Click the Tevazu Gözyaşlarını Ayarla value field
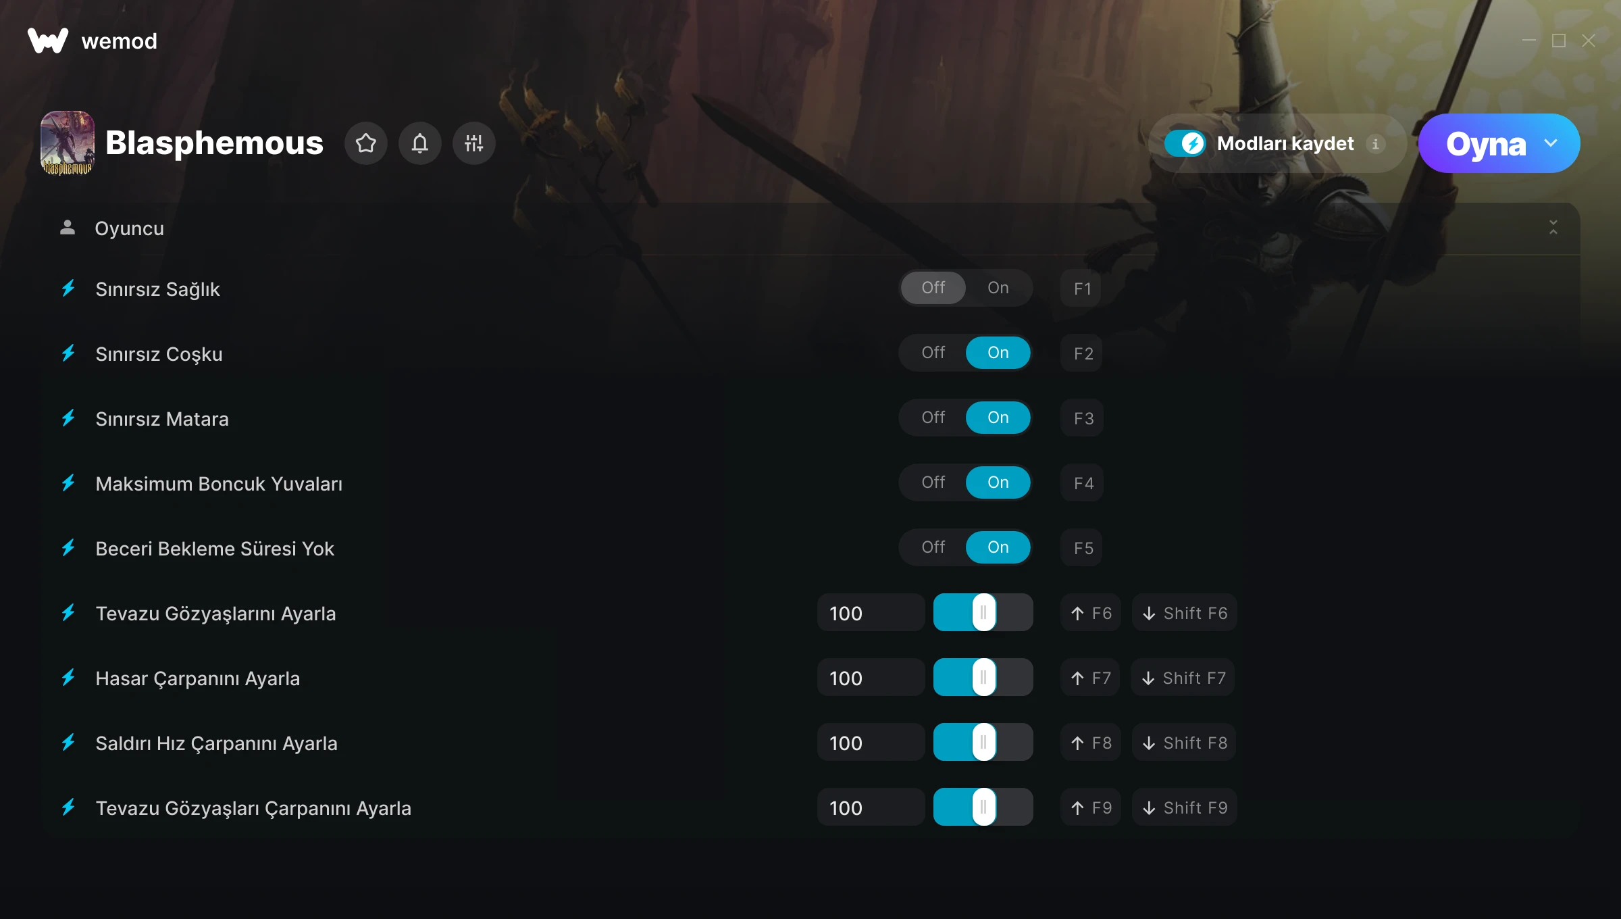The image size is (1621, 919). 871,613
